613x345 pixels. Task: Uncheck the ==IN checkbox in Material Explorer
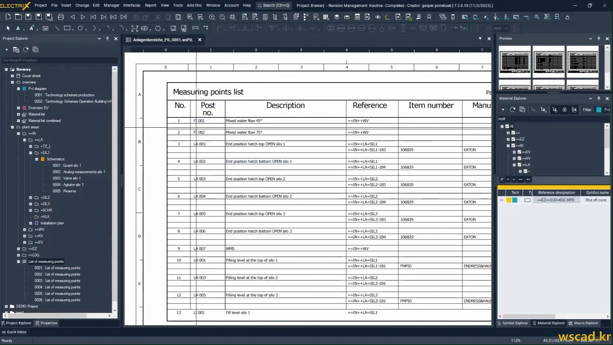coord(513,145)
